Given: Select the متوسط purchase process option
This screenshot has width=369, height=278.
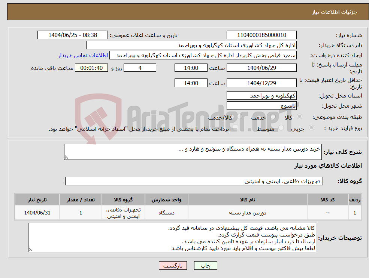Looking at the screenshot, I should tap(281, 127).
